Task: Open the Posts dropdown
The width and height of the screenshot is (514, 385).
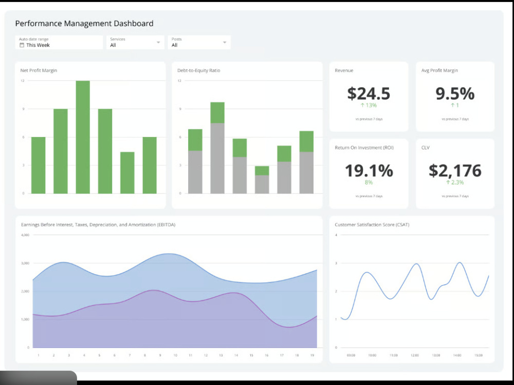Action: pyautogui.click(x=199, y=42)
